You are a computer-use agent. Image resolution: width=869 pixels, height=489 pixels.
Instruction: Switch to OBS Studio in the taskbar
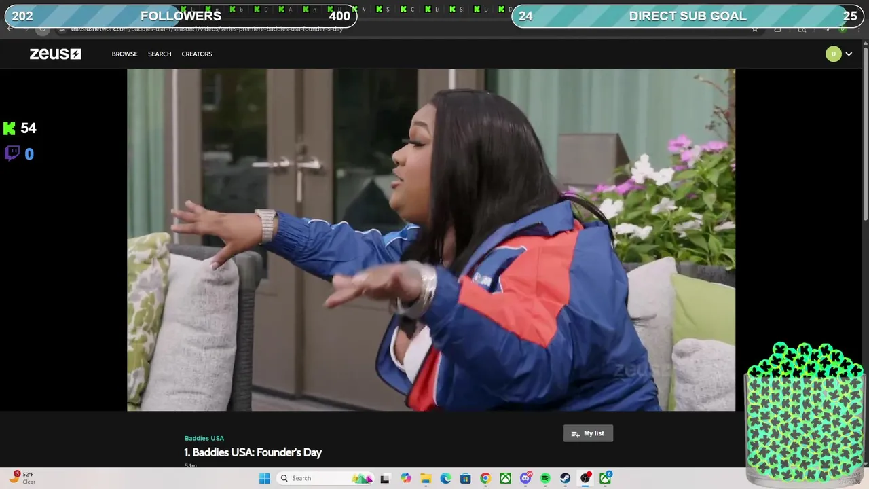[x=585, y=478]
